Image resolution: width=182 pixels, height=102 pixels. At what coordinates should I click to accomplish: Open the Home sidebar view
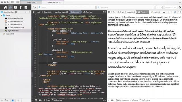(5, 8)
